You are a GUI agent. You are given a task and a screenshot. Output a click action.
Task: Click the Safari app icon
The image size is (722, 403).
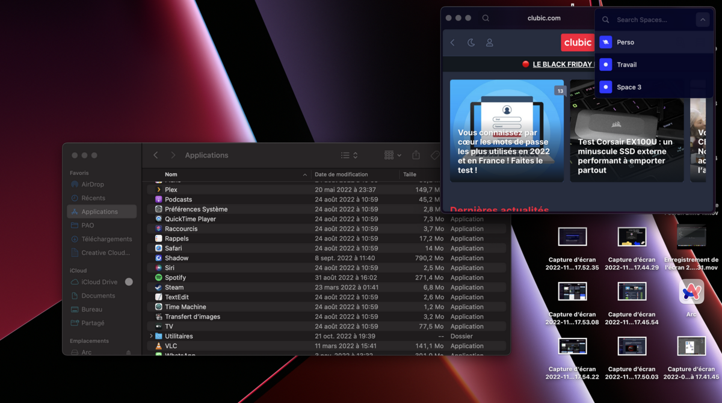(x=159, y=248)
